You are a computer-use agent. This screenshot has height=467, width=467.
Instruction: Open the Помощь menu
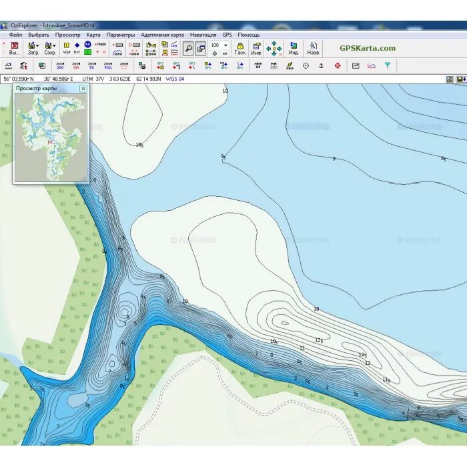point(249,35)
